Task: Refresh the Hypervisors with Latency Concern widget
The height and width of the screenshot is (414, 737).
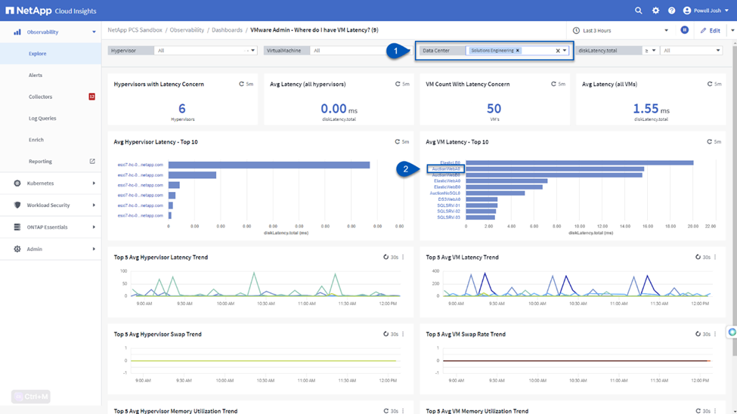Action: (242, 84)
